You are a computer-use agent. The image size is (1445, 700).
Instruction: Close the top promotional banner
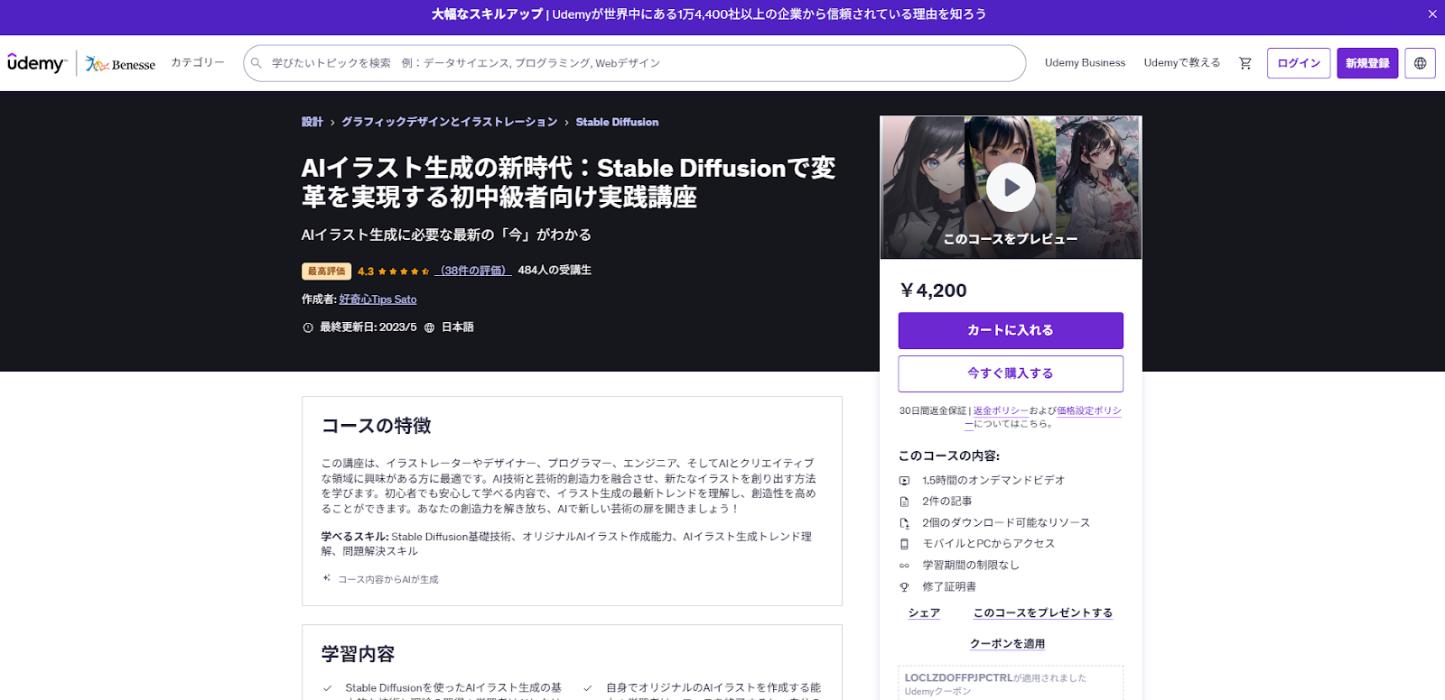[1431, 14]
